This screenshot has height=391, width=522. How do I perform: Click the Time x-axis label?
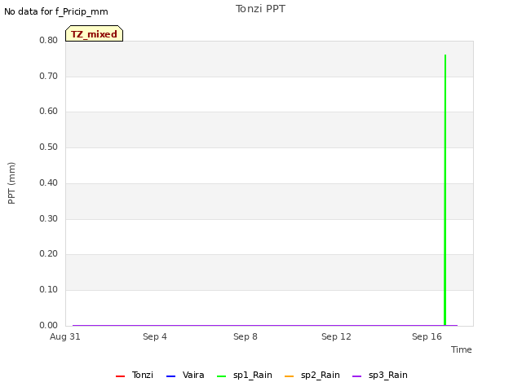click(x=462, y=349)
